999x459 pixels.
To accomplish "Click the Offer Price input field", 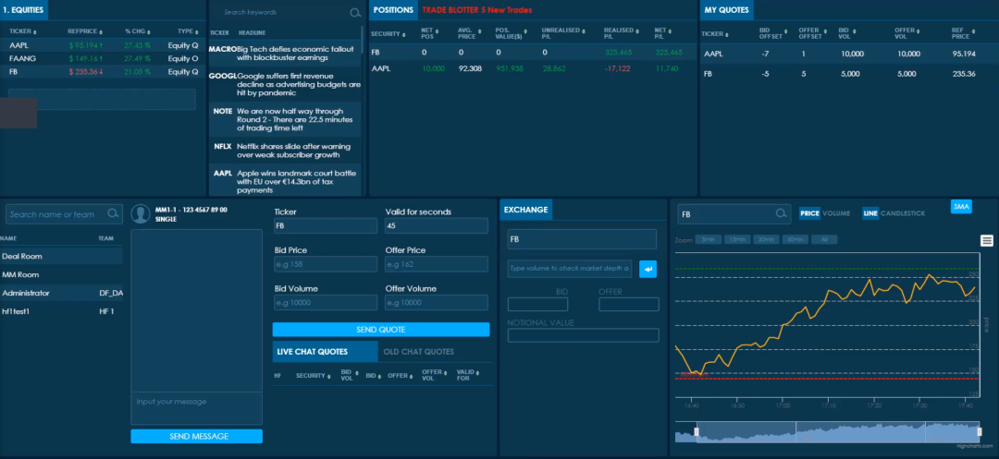I will click(437, 264).
